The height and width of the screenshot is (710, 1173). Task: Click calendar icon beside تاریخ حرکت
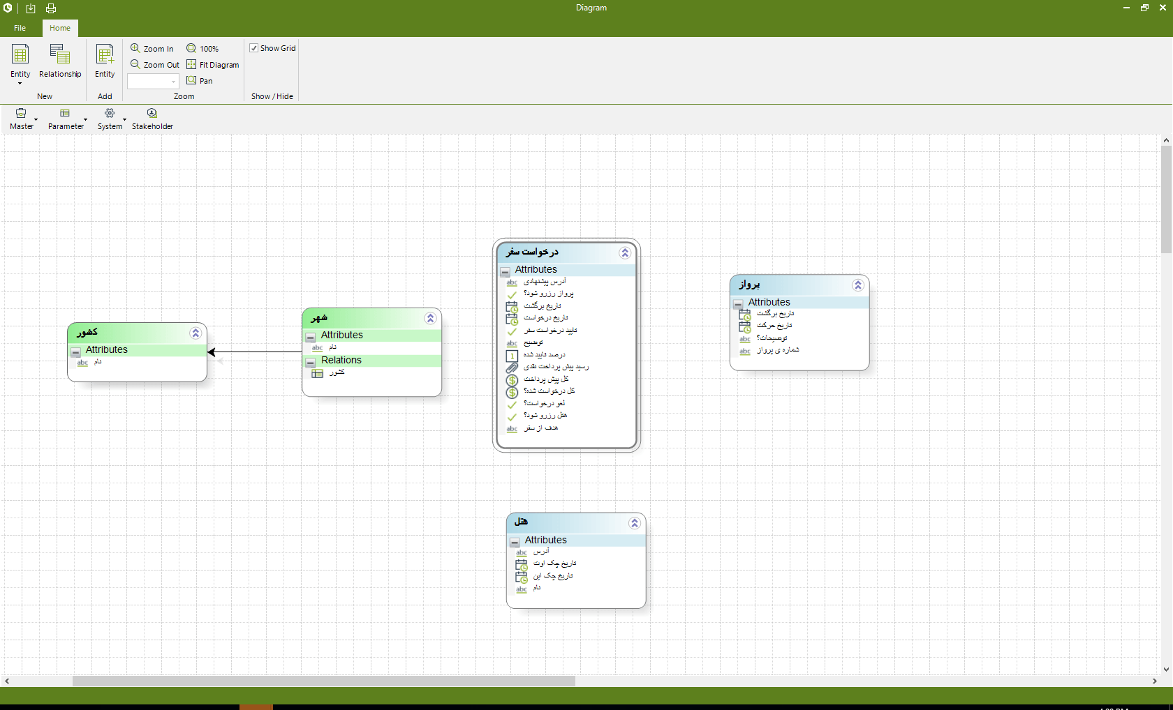pyautogui.click(x=745, y=326)
